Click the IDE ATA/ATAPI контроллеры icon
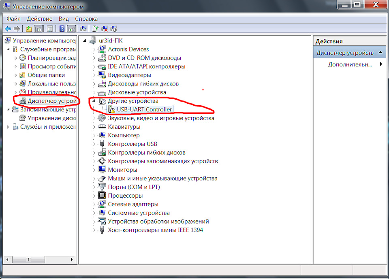The width and height of the screenshot is (389, 279). click(102, 66)
